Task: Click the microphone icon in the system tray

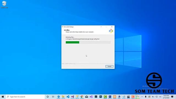Action: tap(146, 97)
